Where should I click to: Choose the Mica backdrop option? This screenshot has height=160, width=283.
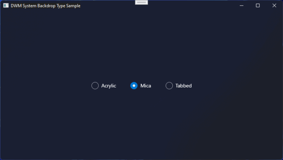(134, 86)
